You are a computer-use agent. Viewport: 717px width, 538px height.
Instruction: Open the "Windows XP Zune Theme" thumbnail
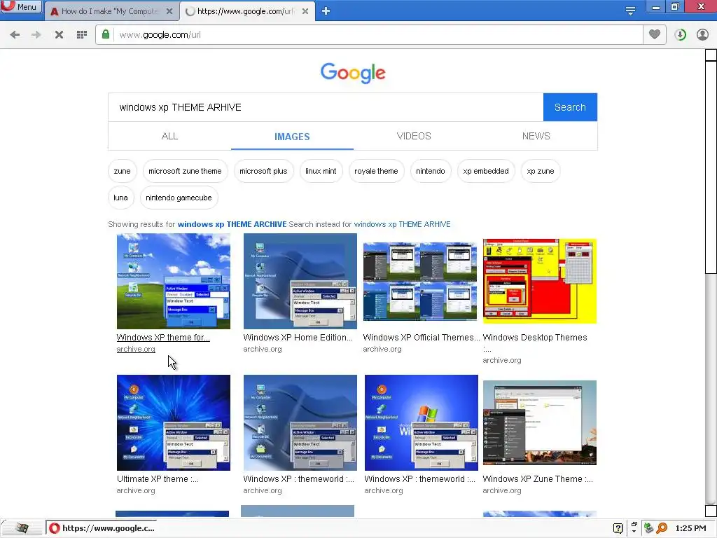tap(540, 422)
